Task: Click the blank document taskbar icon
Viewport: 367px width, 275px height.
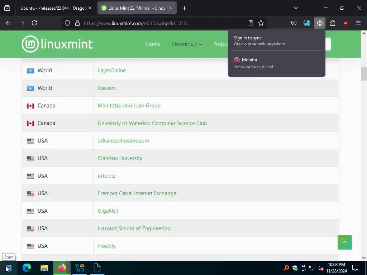Action: [97, 268]
